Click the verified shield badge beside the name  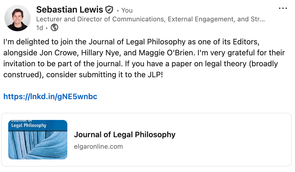109,10
